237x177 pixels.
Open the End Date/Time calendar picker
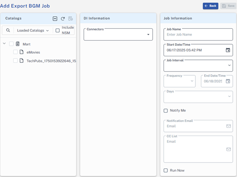[228, 81]
